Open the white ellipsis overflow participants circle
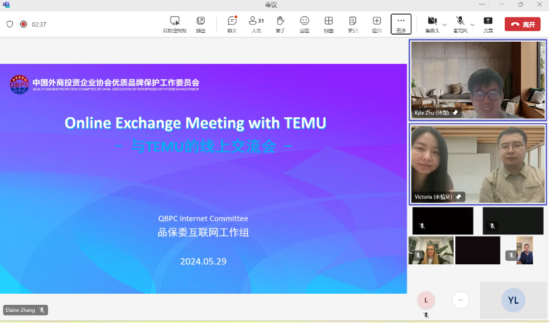550x323 pixels. pyautogui.click(x=460, y=300)
